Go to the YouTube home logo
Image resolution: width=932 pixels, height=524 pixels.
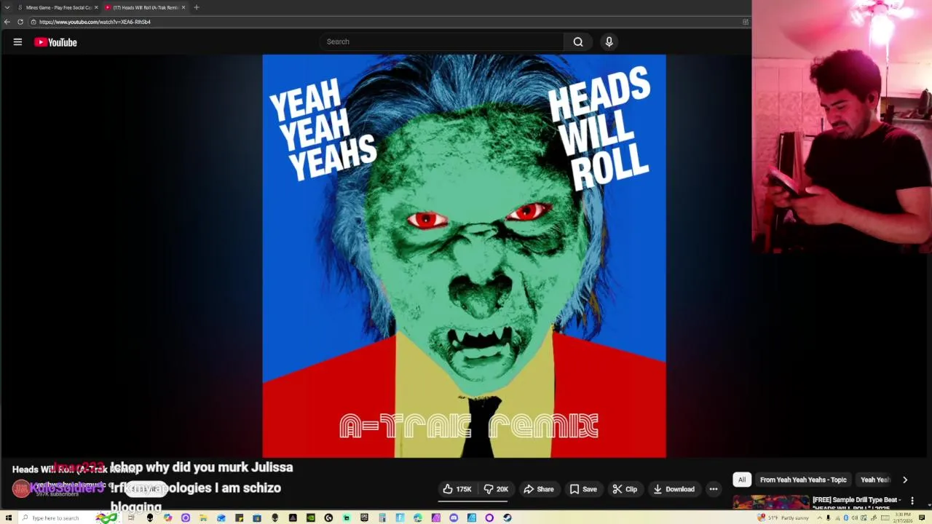pos(55,42)
